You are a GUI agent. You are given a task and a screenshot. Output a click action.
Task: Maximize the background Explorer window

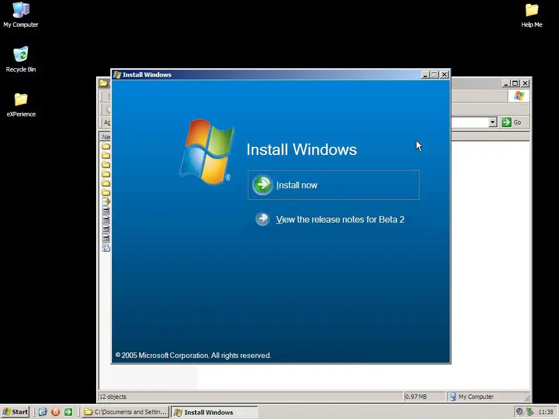[515, 83]
